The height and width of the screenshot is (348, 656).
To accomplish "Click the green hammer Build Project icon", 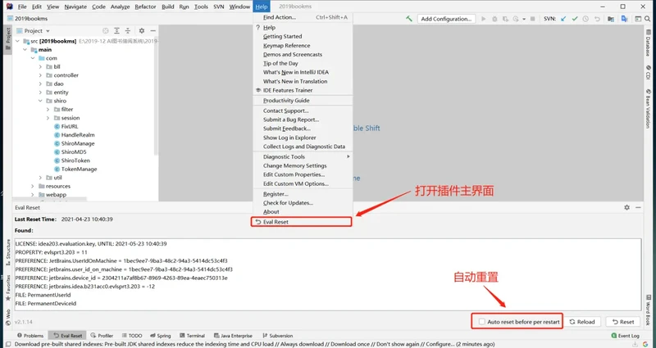I will [x=409, y=18].
